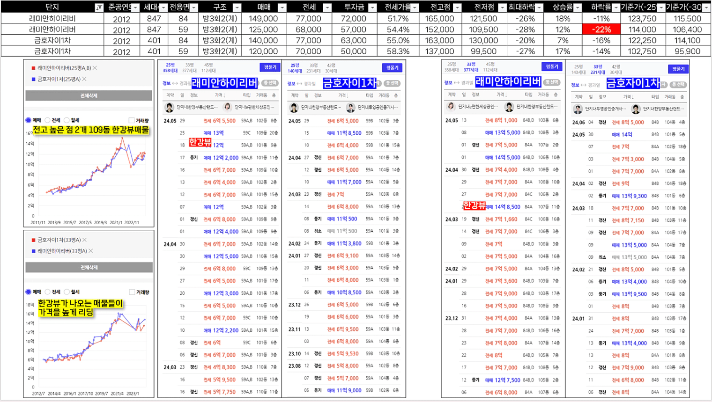Click 평풀기 button in second listing panel
The width and height of the screenshot is (712, 402).
(392, 68)
